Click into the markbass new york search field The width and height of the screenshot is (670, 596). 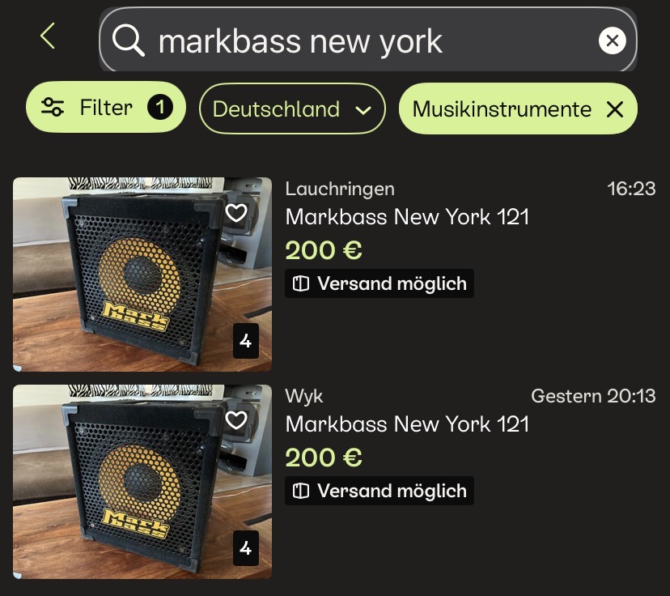coord(368,40)
